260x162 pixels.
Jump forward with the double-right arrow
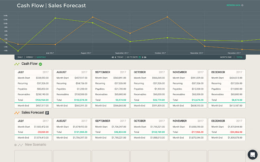[145, 57]
